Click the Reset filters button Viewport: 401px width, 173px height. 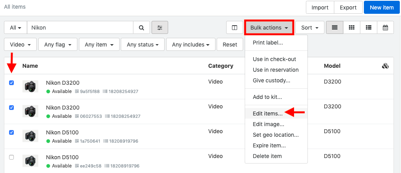[x=230, y=45]
